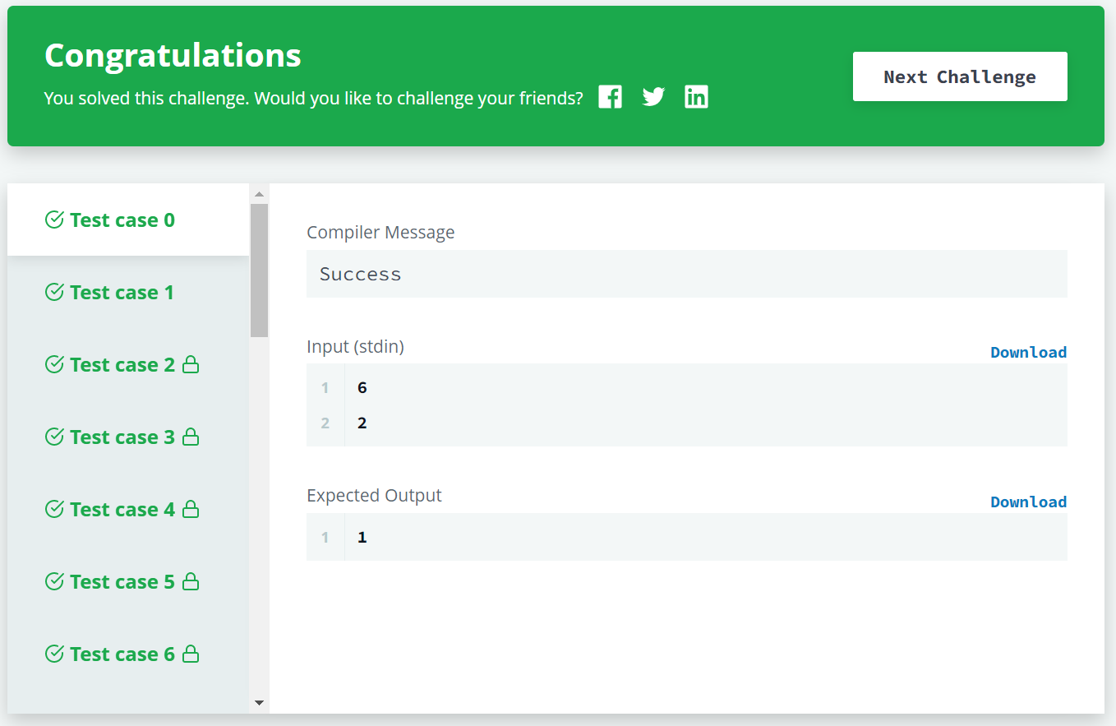
Task: Click the lock icon on Test case 6
Action: pos(191,654)
